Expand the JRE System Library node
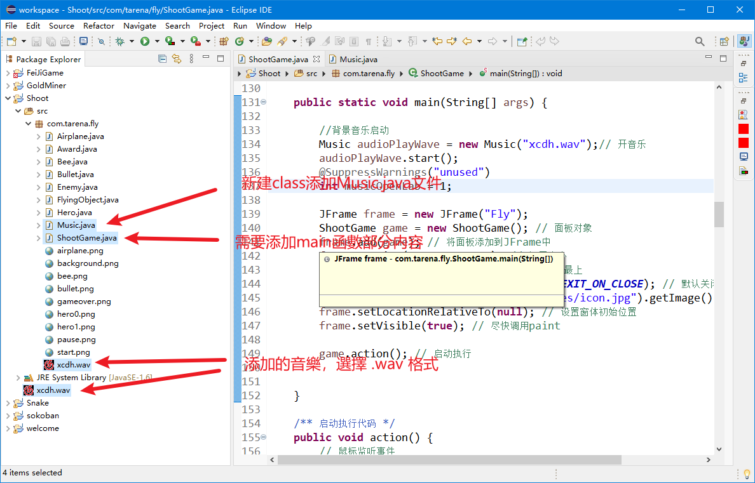The height and width of the screenshot is (483, 755). point(18,378)
